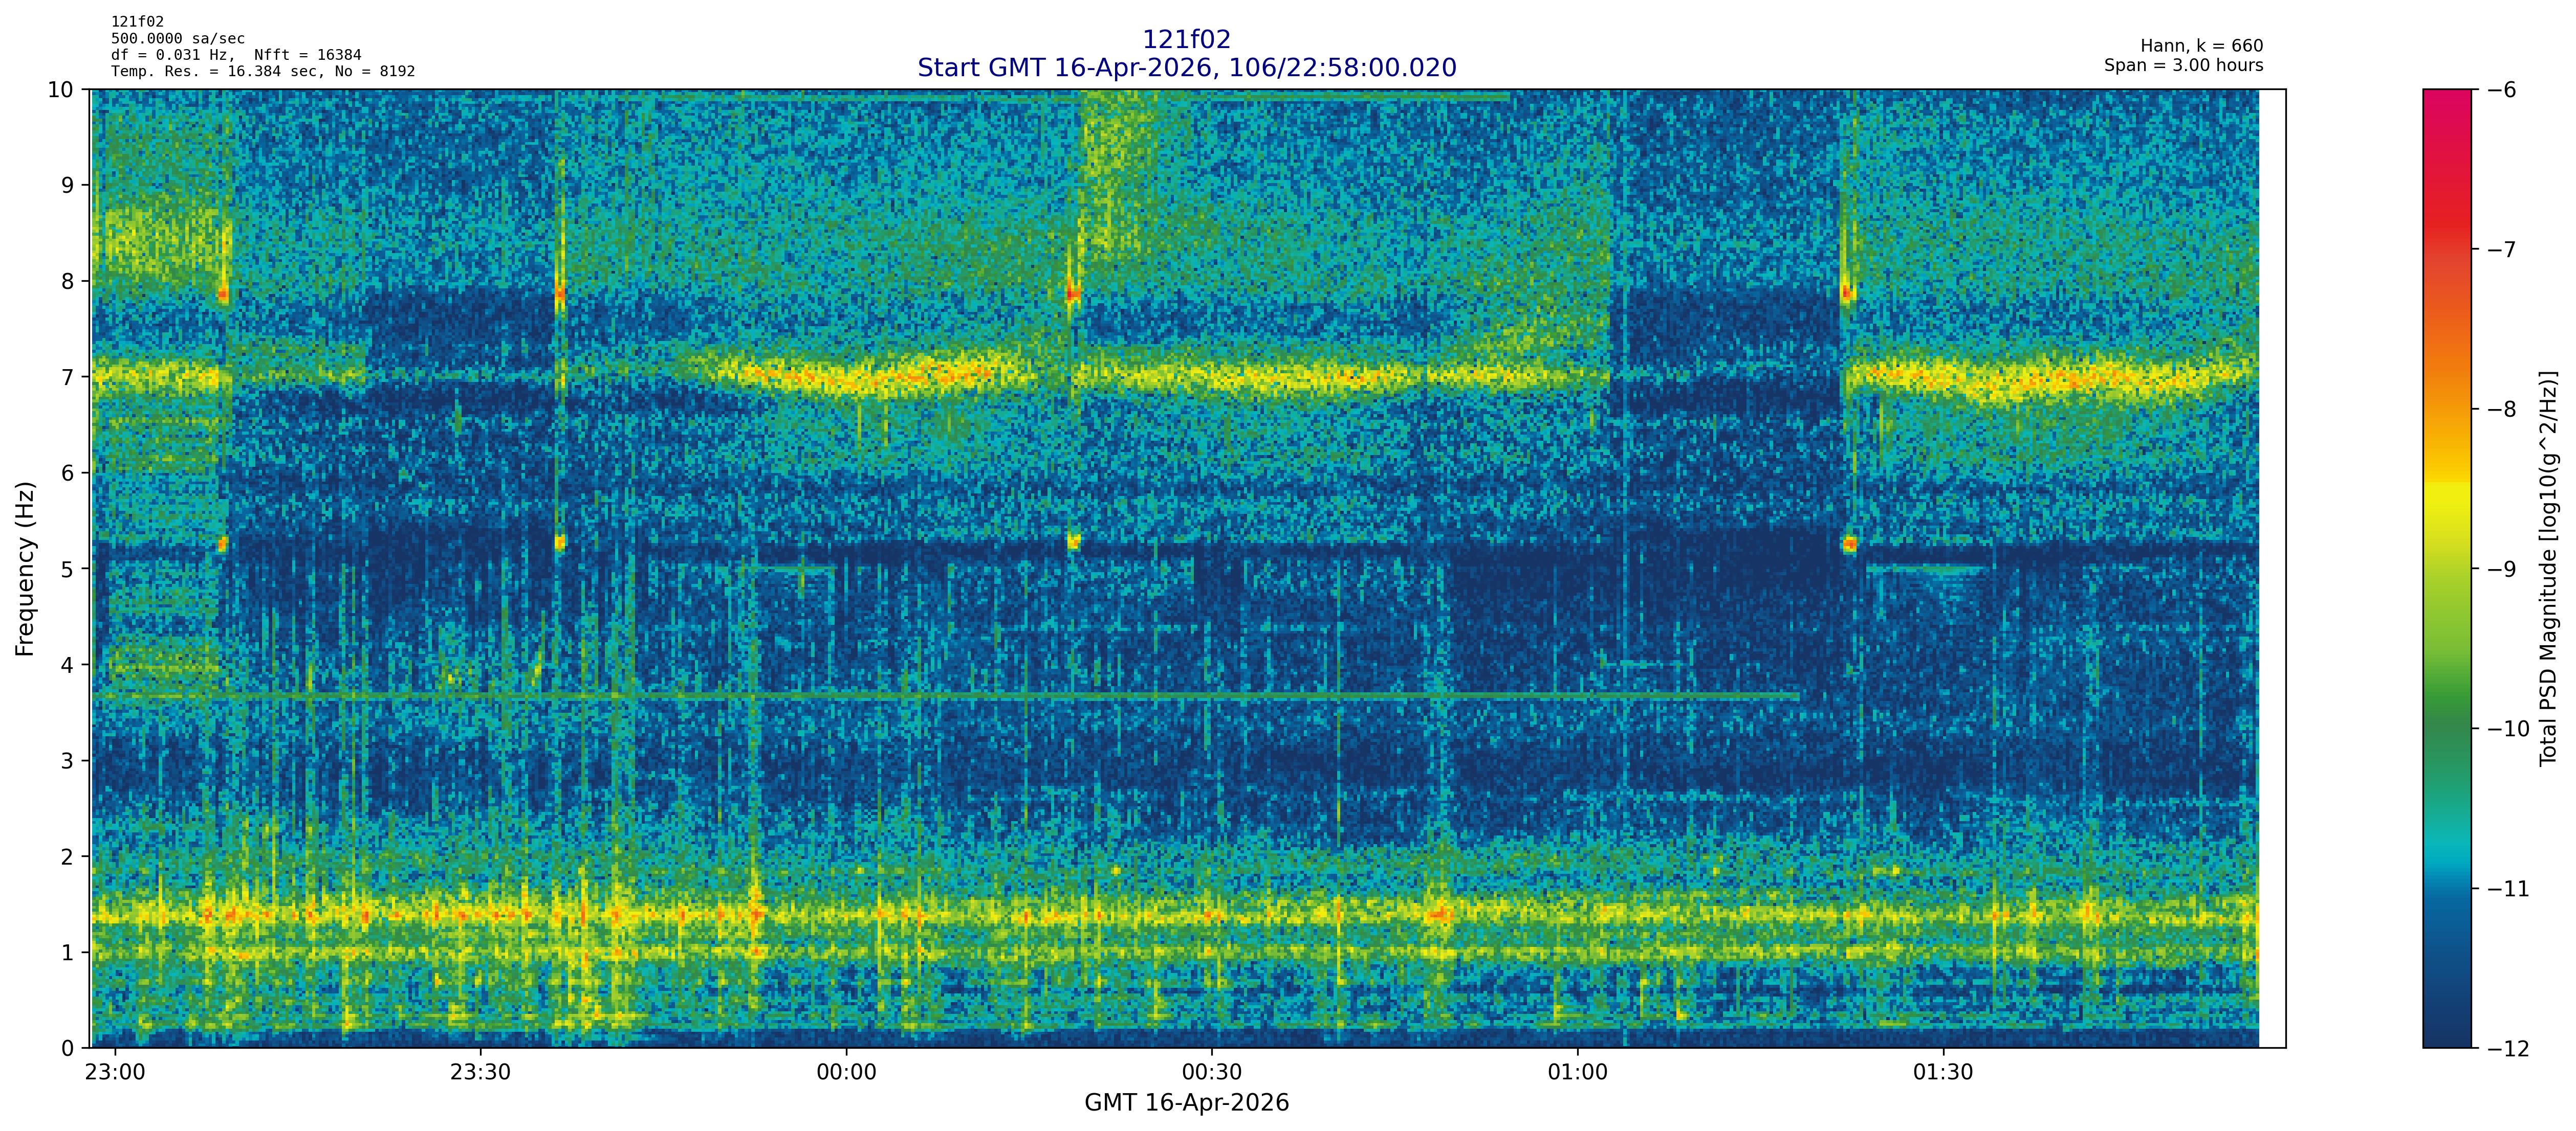Image resolution: width=2576 pixels, height=1131 pixels.
Task: Click the 0 Hz y-axis tick label
Action: click(x=67, y=1048)
